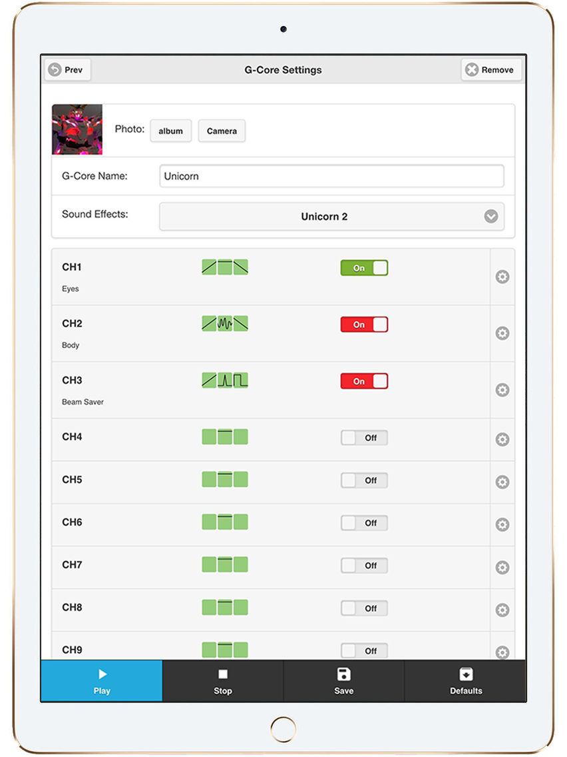Screen dimensions: 567x757
Task: Open the Sound Effects dropdown
Action: 331,217
